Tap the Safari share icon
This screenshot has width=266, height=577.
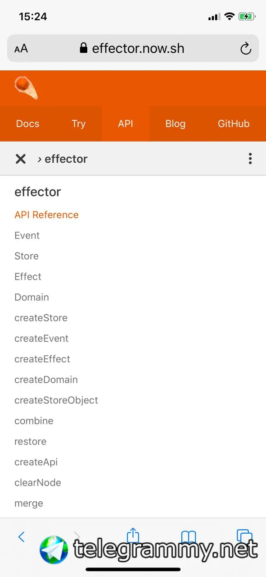point(133,535)
